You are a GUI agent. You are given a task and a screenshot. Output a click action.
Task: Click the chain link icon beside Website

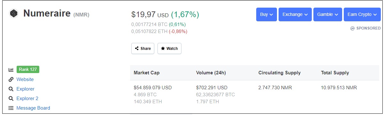coord(11,79)
